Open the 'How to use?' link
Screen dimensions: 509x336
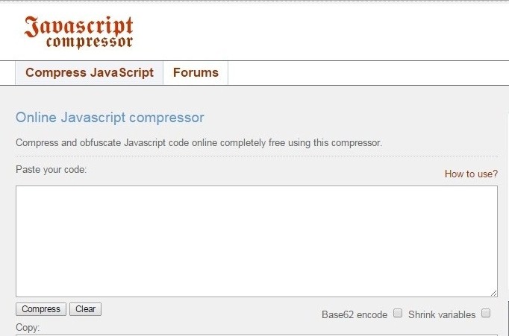471,174
